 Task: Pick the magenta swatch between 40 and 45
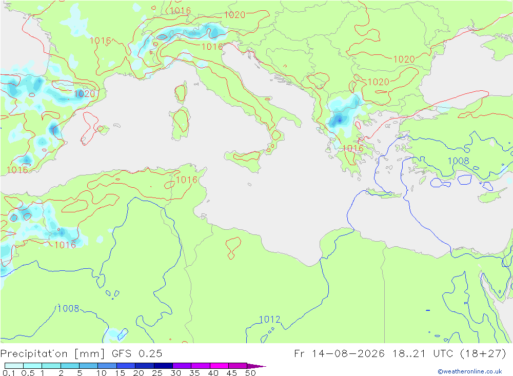click(219, 366)
